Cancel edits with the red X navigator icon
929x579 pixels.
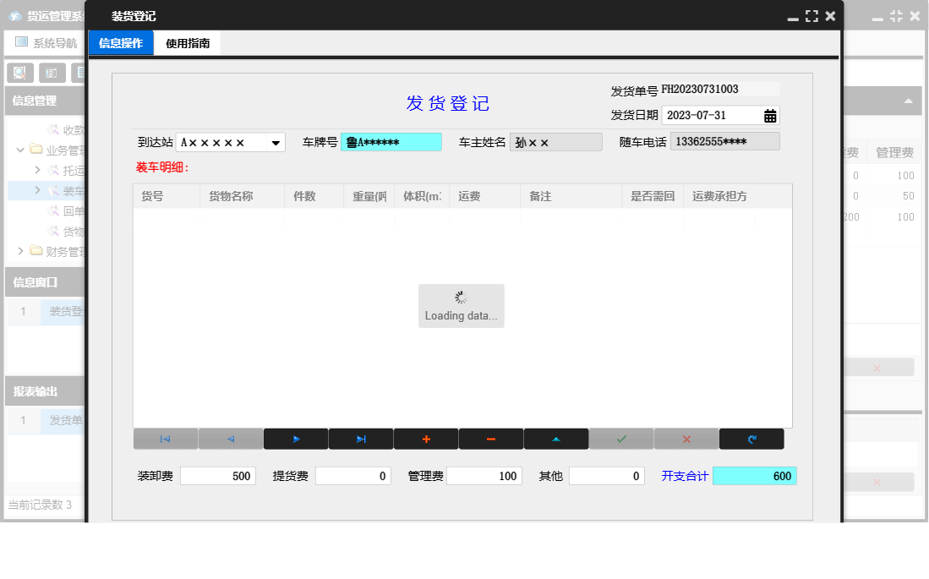pos(686,440)
